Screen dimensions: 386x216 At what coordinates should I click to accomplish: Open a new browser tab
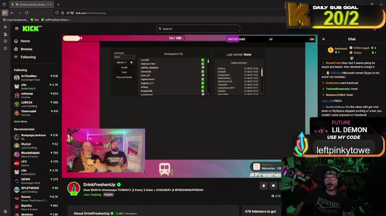58,4
